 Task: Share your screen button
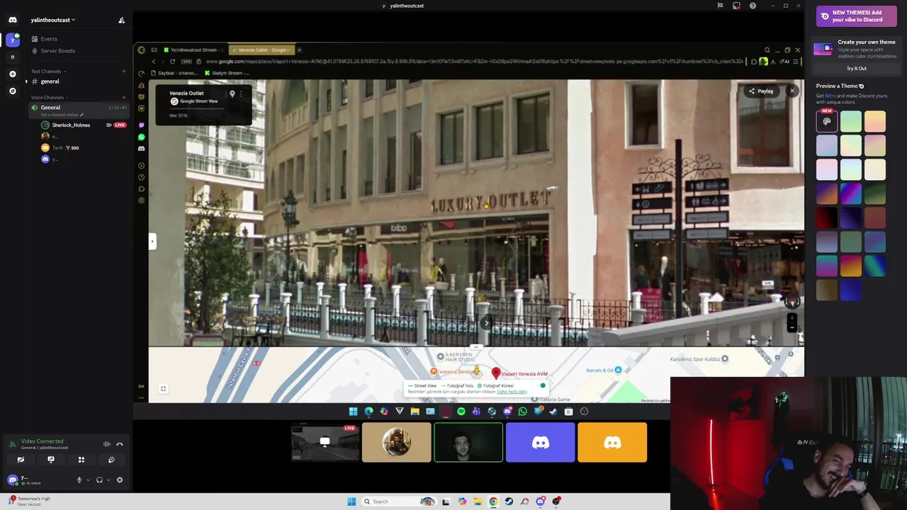tap(51, 460)
